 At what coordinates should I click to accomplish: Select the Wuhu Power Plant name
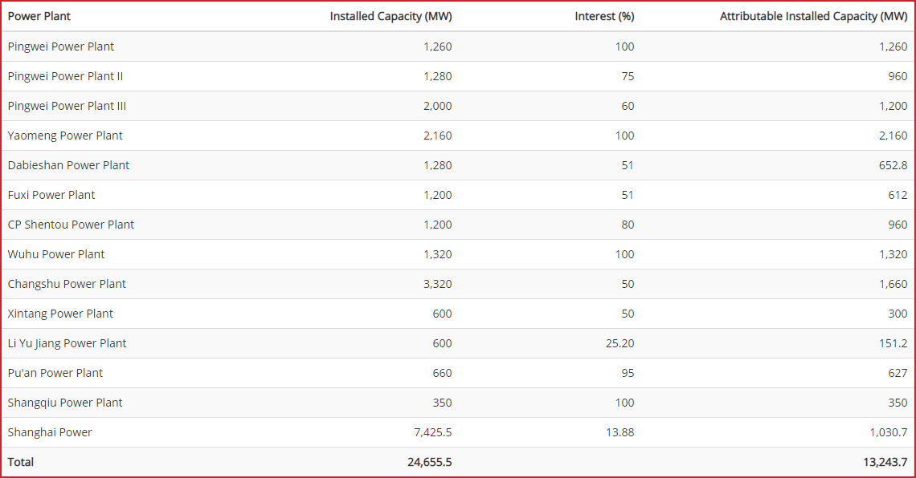[x=56, y=255]
